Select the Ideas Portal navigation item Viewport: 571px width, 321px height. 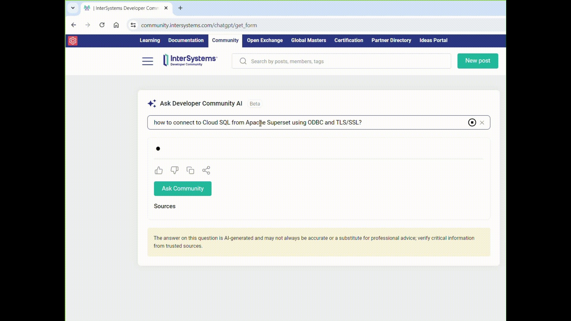point(433,40)
